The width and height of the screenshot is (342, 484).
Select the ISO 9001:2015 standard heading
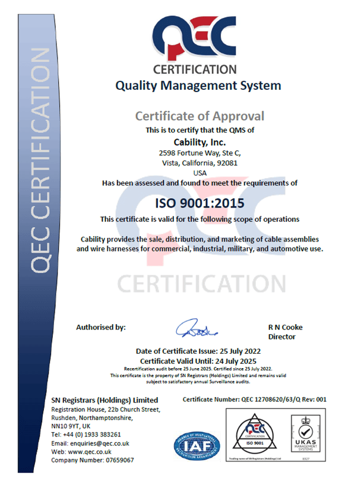pos(199,203)
